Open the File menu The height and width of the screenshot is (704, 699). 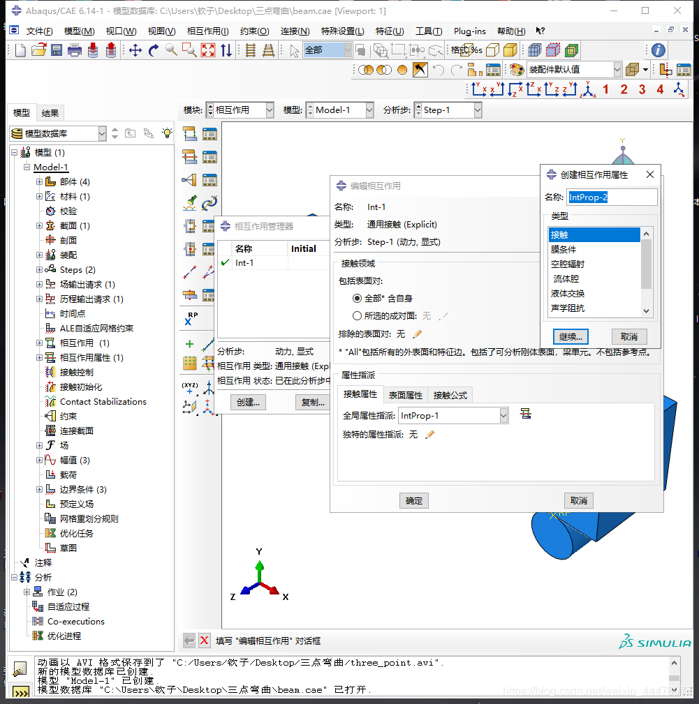click(x=40, y=31)
